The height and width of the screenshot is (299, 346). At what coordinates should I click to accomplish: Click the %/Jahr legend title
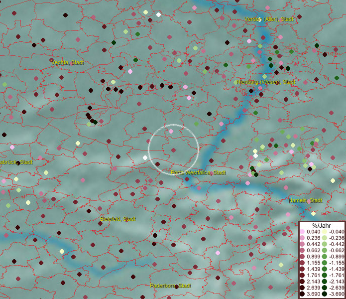click(321, 225)
